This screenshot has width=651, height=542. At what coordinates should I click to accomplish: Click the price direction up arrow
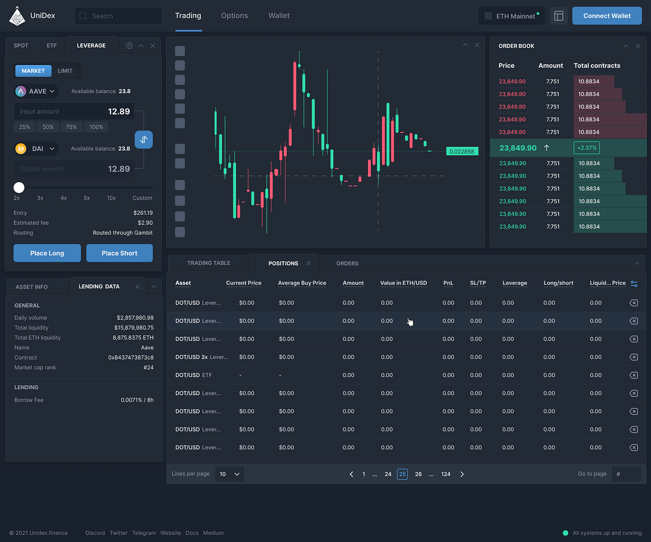click(546, 148)
